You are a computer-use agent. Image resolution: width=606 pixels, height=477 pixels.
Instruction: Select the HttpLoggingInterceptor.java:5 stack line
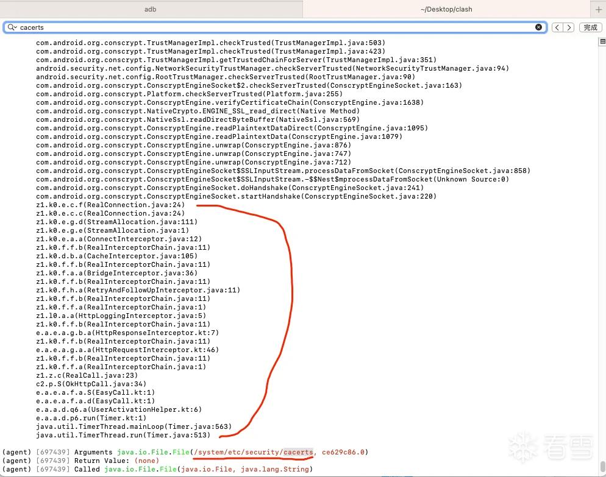121,316
